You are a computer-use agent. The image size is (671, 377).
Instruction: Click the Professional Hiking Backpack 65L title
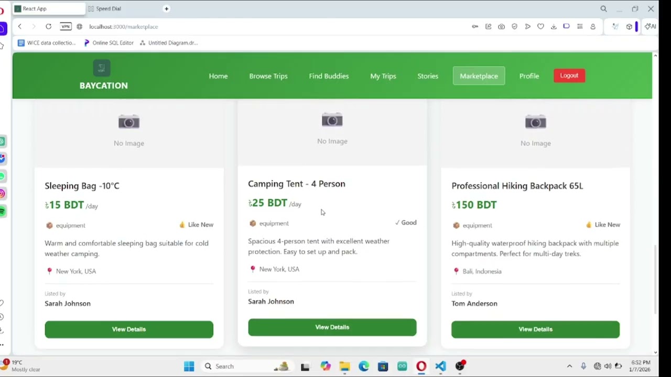click(517, 186)
